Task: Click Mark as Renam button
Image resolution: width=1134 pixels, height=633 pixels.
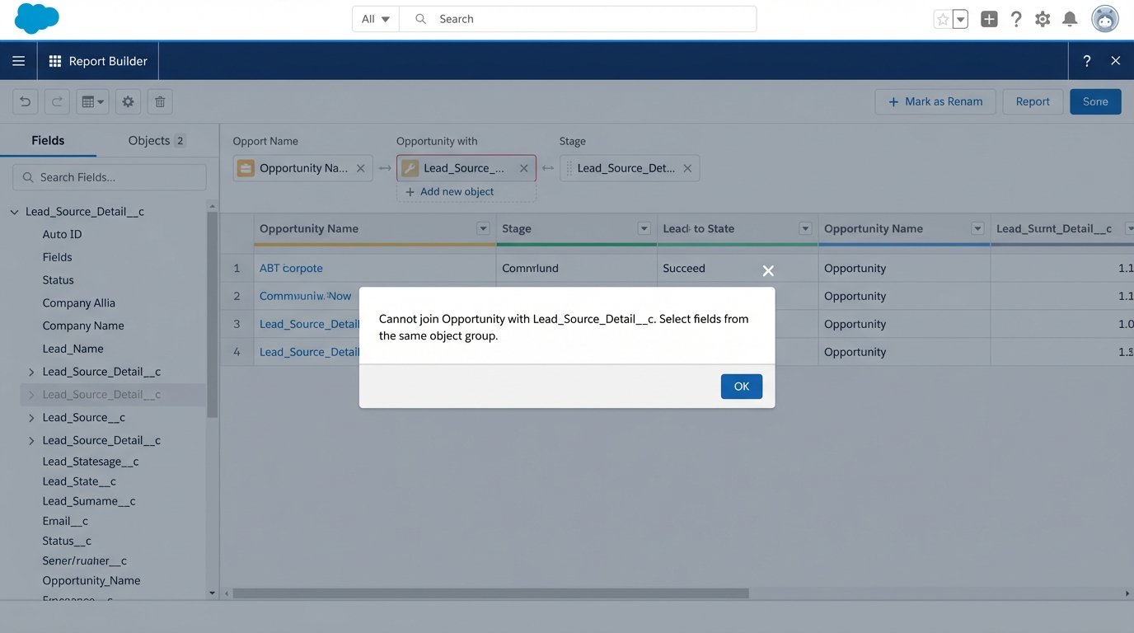Action: (x=935, y=101)
